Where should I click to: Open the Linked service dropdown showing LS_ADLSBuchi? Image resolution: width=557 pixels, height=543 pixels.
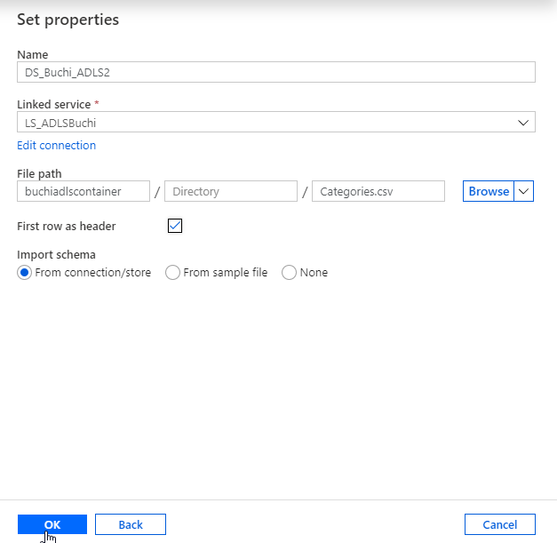267,123
